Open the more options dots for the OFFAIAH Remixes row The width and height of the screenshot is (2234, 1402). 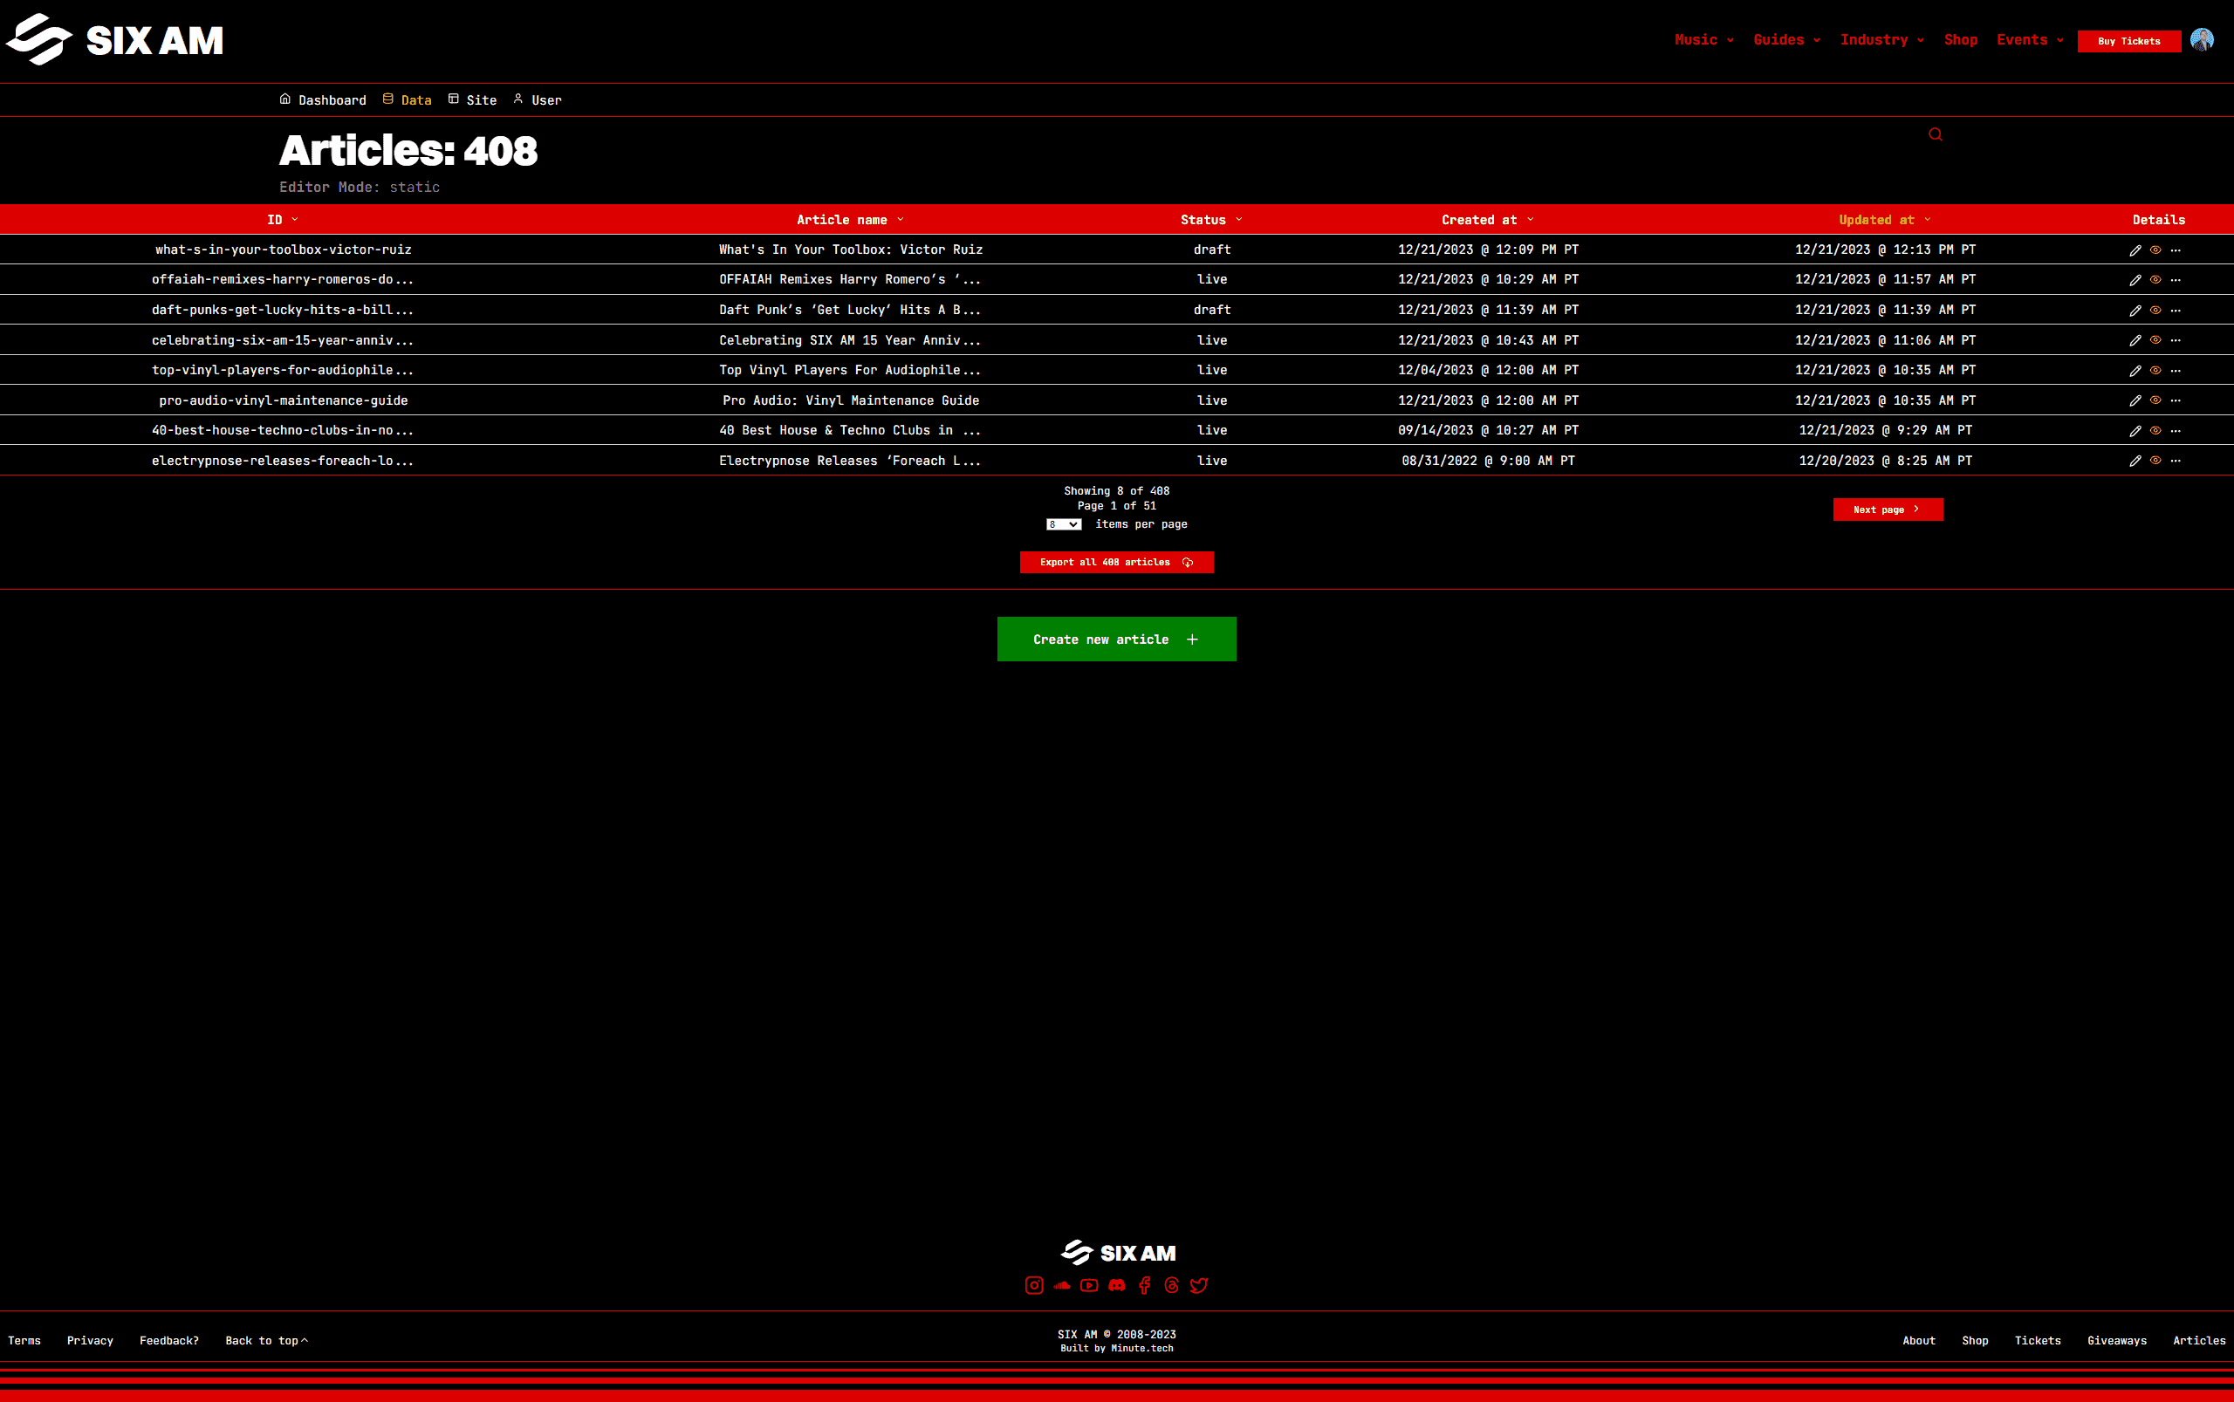tap(2176, 280)
